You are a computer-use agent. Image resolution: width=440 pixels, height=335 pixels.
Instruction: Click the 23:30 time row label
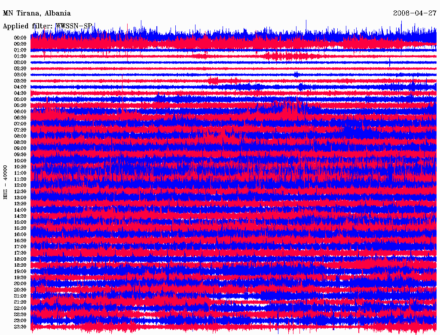pyautogui.click(x=20, y=327)
